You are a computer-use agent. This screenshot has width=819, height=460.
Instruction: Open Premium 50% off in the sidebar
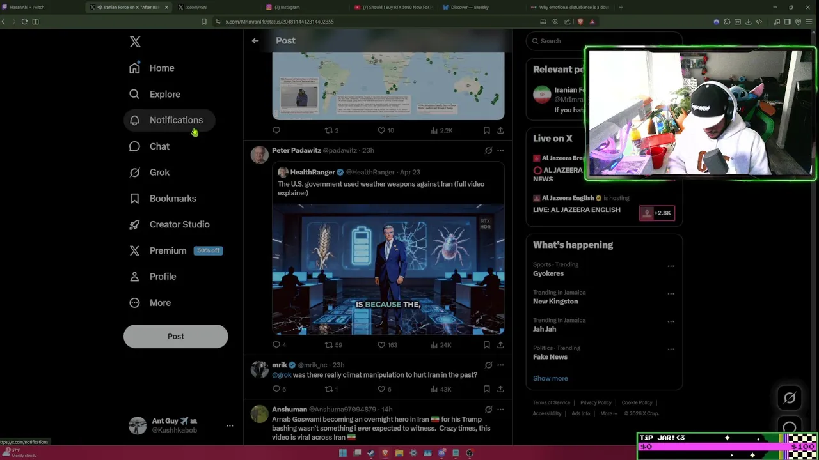[x=175, y=250]
